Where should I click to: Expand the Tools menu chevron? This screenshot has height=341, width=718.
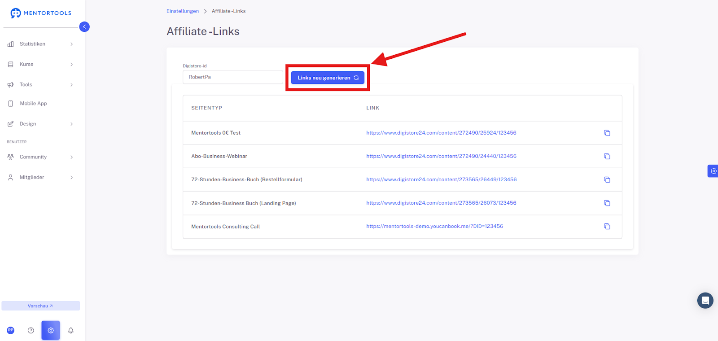coord(71,85)
